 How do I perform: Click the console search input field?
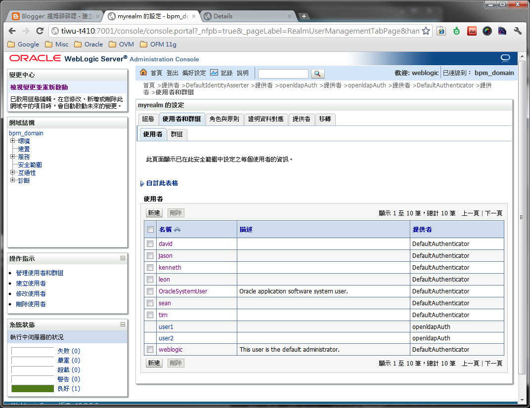[283, 73]
